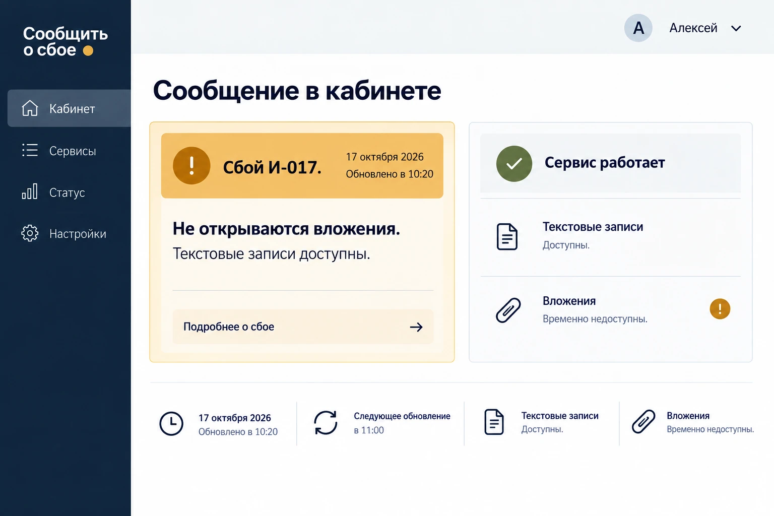Screen dimensions: 774x516
Task: Click the paperclip icon in the bottom summary strip
Action: coord(643,422)
